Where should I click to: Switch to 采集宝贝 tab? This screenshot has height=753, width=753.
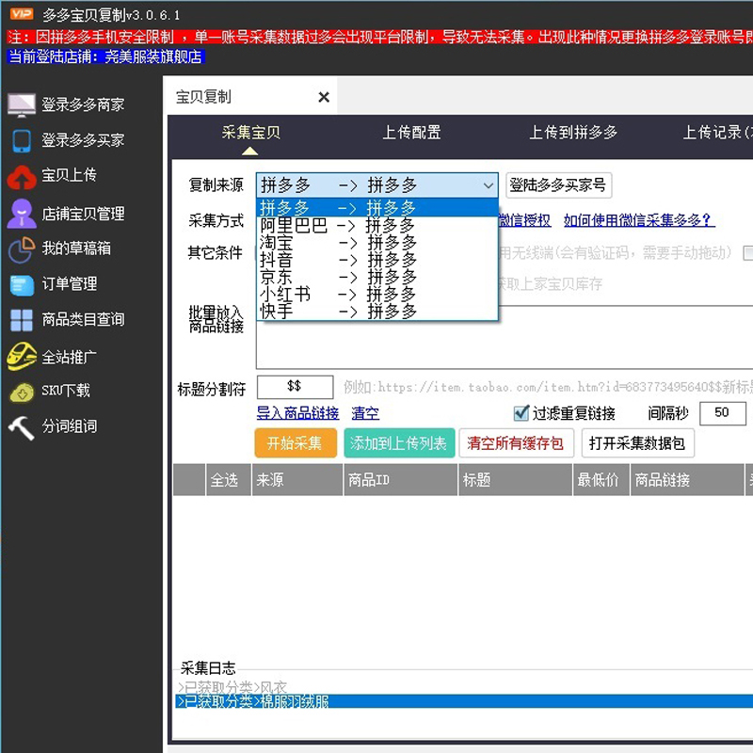pos(250,132)
